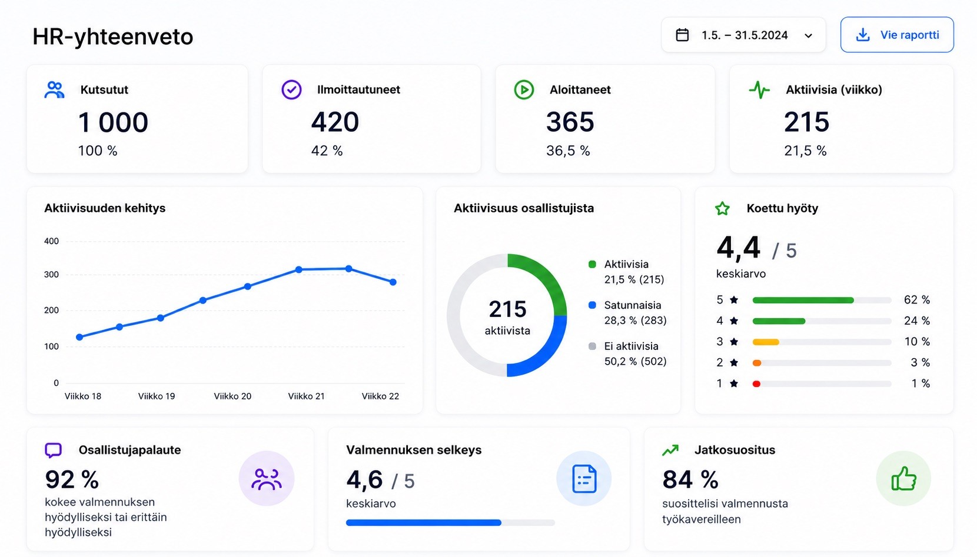Viewport: 977px width, 557px height.
Task: Click the 5-star rating progress bar
Action: click(x=822, y=300)
